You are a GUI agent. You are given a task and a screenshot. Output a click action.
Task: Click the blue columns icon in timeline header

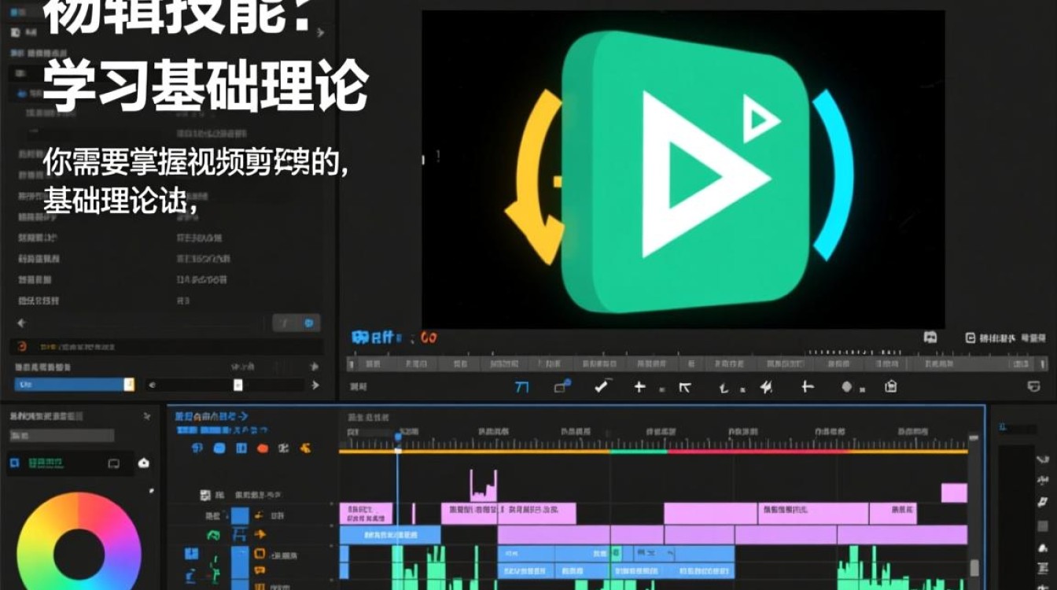tap(241, 448)
